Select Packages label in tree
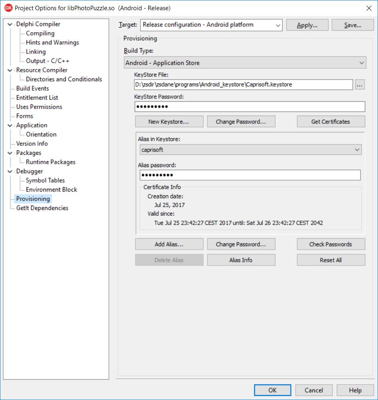 tap(29, 152)
